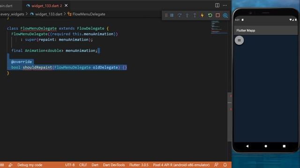Click the editor vertical scrollbar
Screen dimensions: 300x168
229,117
